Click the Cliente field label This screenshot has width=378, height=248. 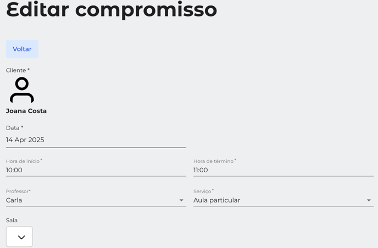point(18,70)
